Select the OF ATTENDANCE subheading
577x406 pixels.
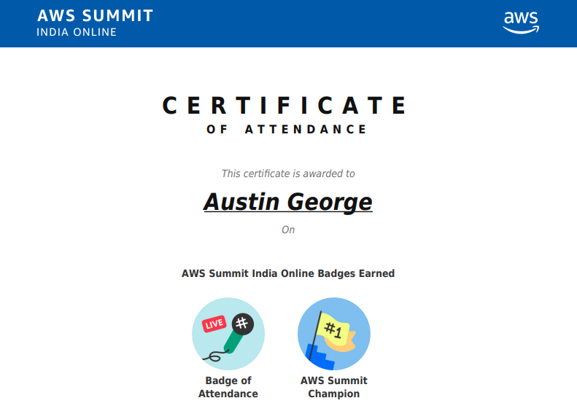pyautogui.click(x=287, y=130)
